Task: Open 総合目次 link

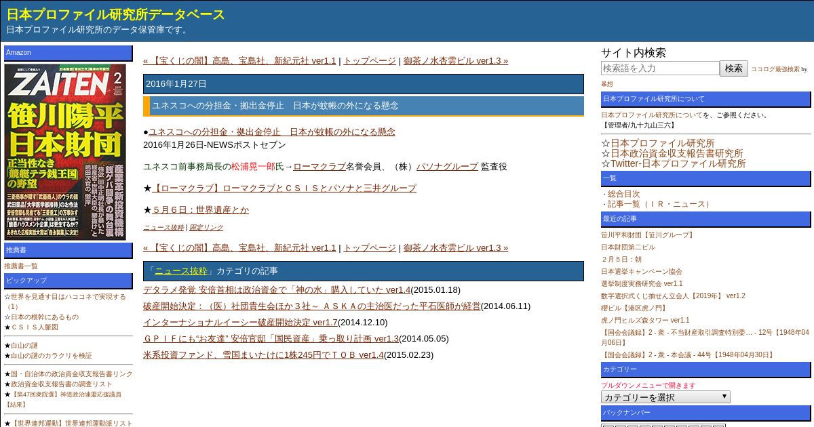Action: pos(624,194)
